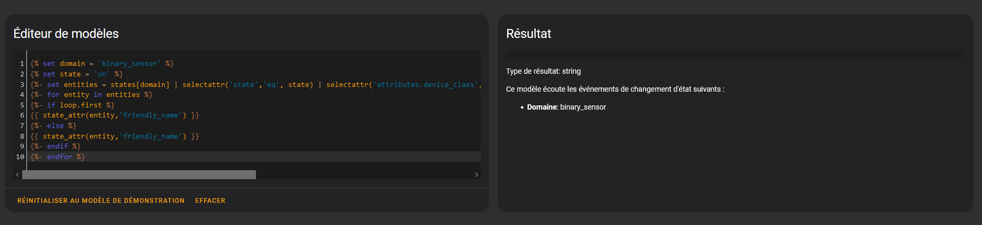Click the 'Type de résultat: string' text
The image size is (982, 225).
tap(543, 71)
